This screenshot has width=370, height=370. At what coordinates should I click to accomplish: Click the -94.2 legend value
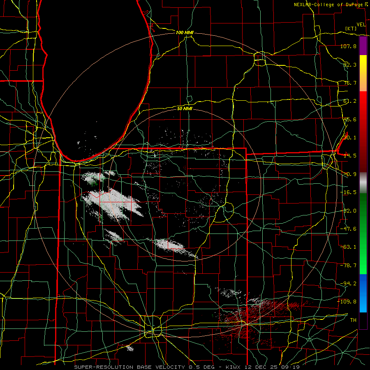point(348,284)
